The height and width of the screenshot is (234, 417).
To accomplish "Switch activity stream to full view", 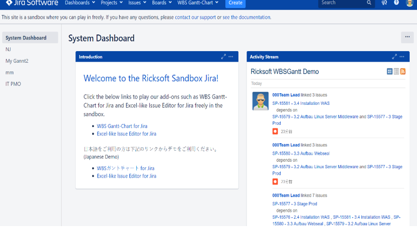I will [x=390, y=71].
